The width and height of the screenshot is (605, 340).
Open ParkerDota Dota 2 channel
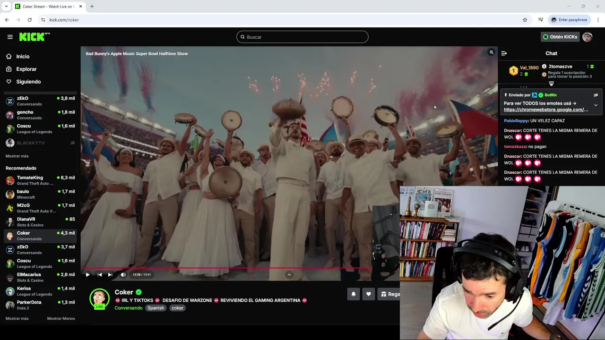pyautogui.click(x=40, y=305)
